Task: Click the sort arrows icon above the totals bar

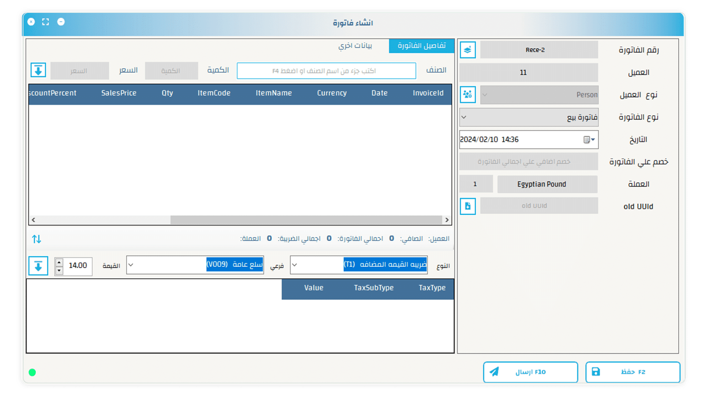Action: 37,239
